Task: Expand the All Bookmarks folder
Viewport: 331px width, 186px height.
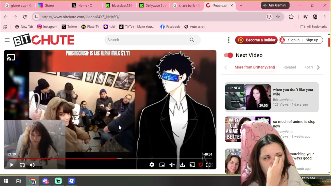Action: pos(314,27)
